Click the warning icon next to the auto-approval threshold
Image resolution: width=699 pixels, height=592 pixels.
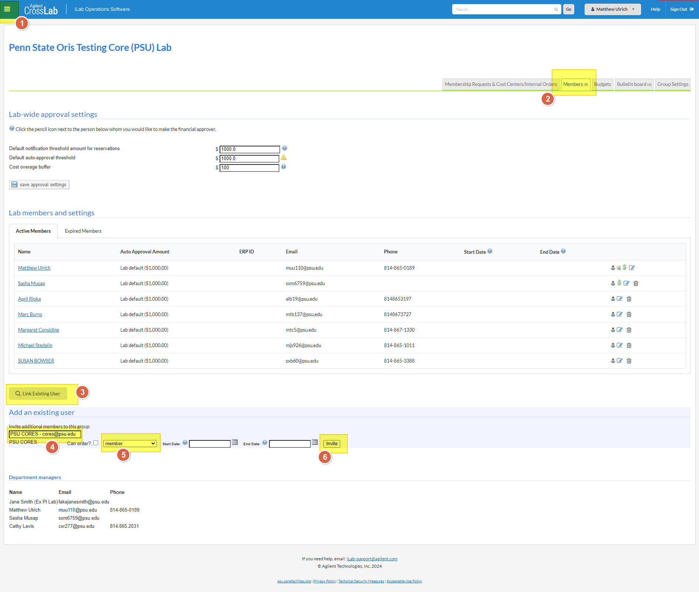[283, 157]
